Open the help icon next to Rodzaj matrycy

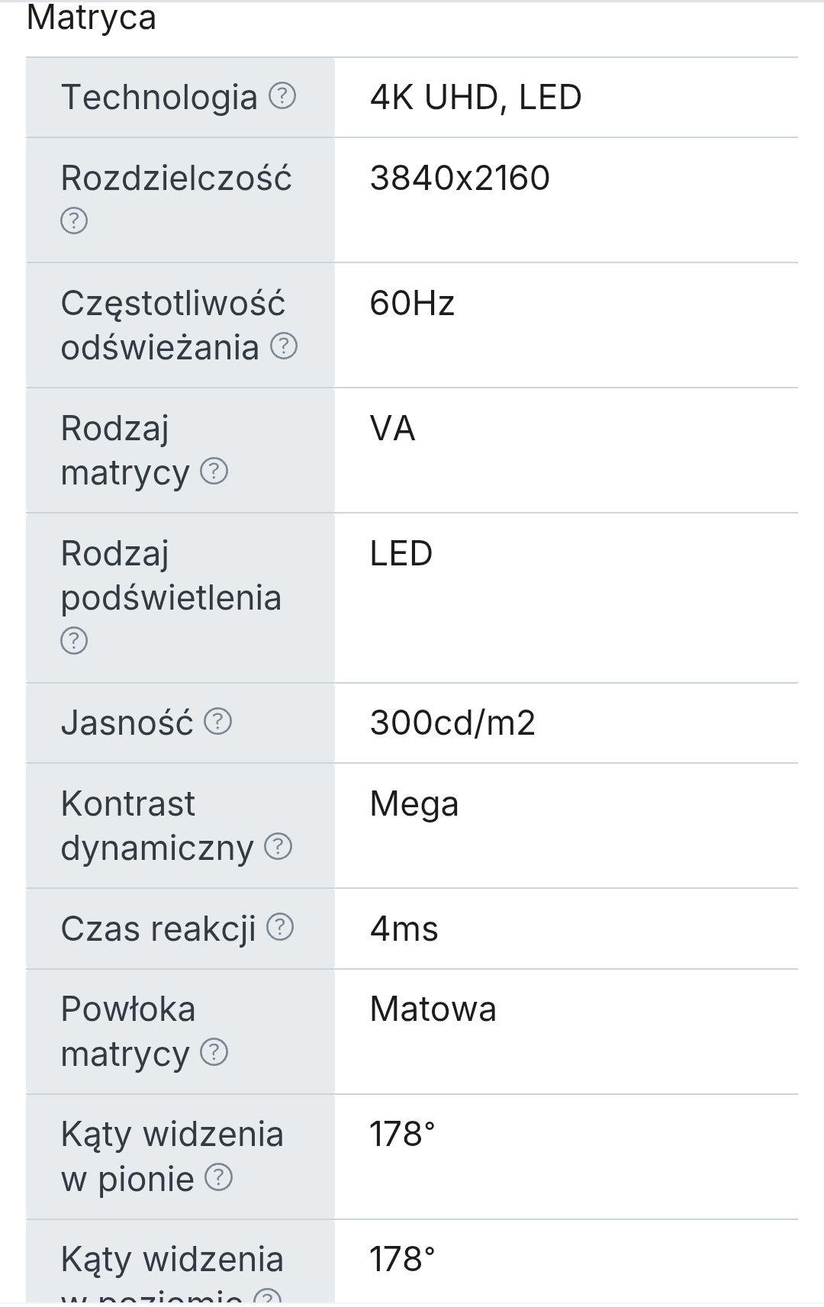(x=214, y=472)
